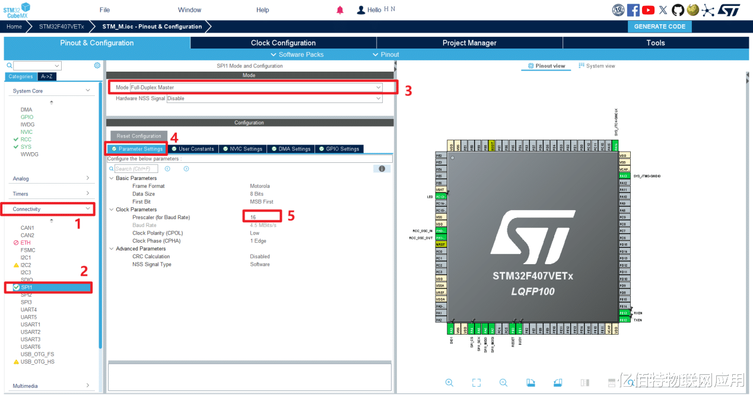The image size is (753, 398).
Task: Select RCC under System Core
Action: click(x=26, y=139)
